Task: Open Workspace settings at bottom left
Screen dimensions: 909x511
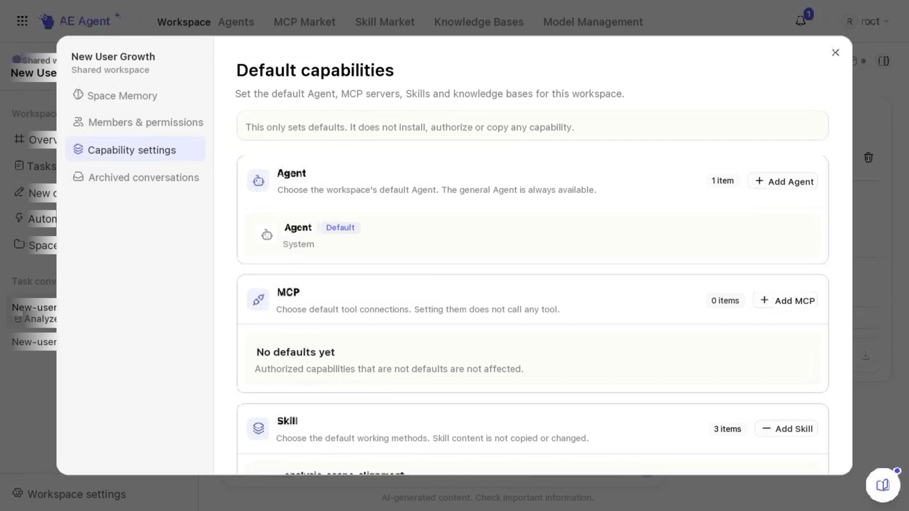Action: click(x=69, y=494)
